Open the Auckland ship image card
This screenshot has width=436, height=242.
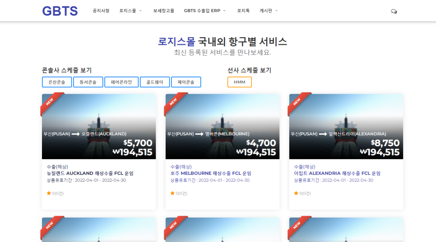(x=99, y=126)
